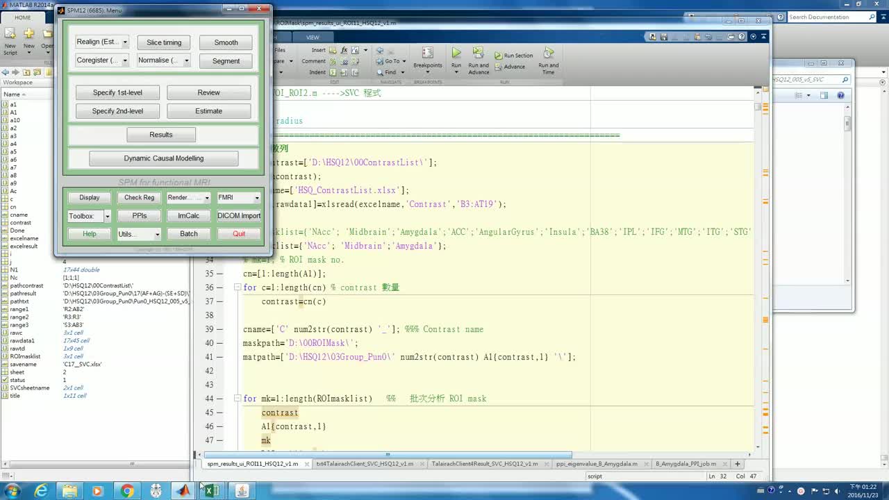The image size is (889, 500).
Task: Click the Run Section button
Action: click(514, 56)
